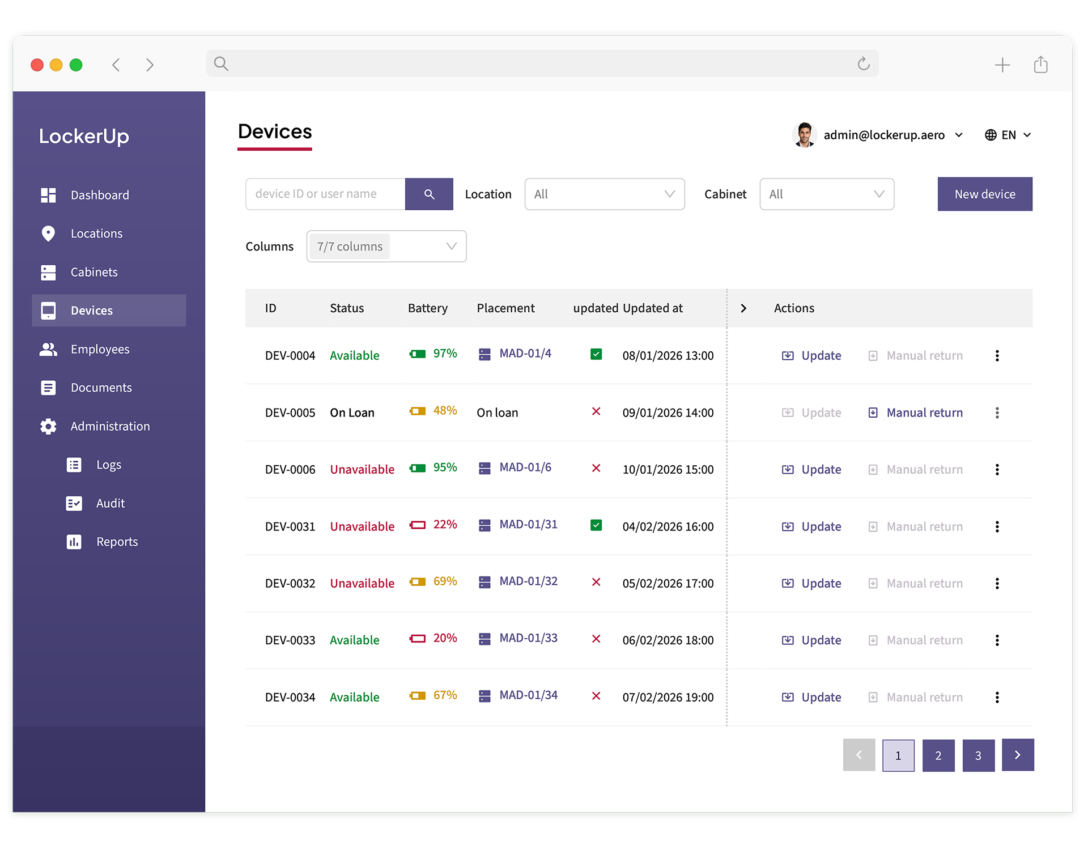Select current page 1 in pagination

click(x=898, y=755)
